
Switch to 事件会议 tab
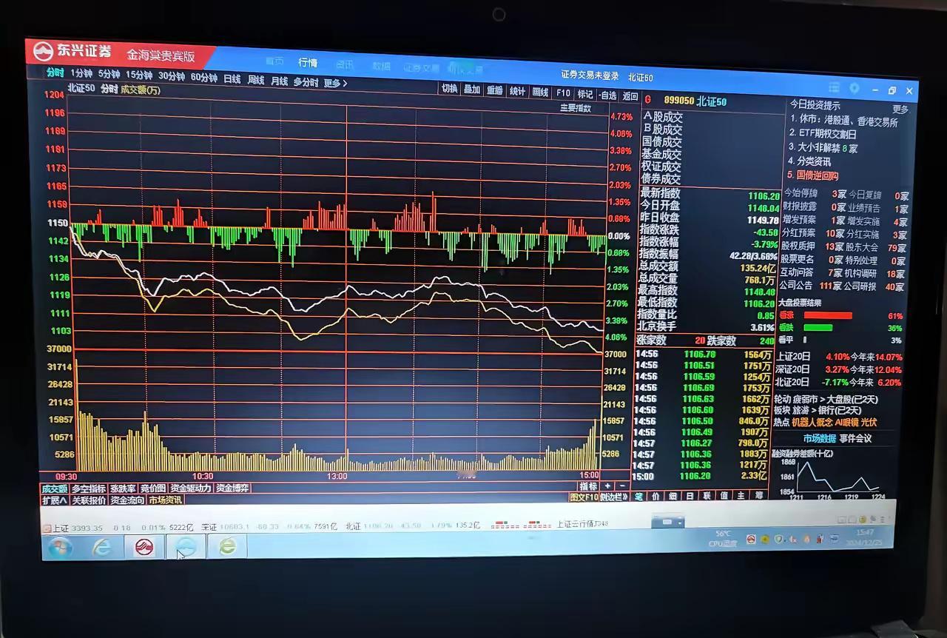[x=855, y=438]
